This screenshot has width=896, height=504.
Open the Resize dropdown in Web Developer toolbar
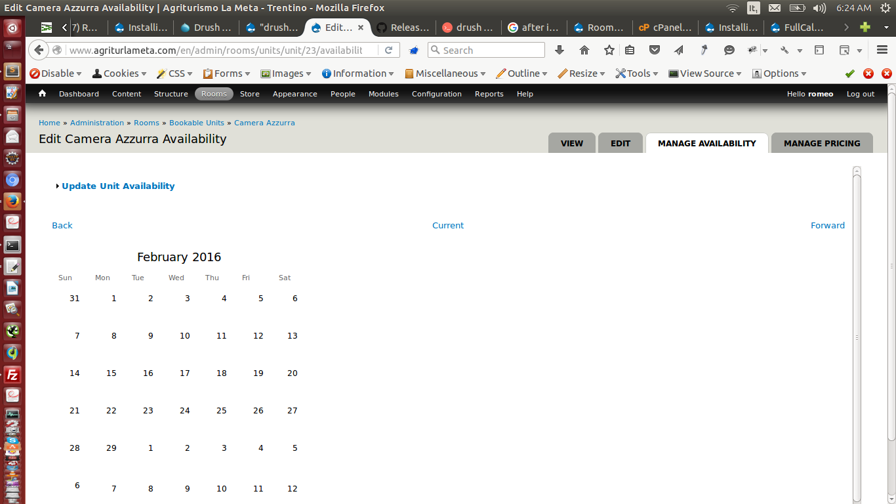581,73
